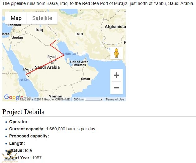The height and width of the screenshot is (163, 196).
Task: Click the Oman country label
Action: (85, 79)
